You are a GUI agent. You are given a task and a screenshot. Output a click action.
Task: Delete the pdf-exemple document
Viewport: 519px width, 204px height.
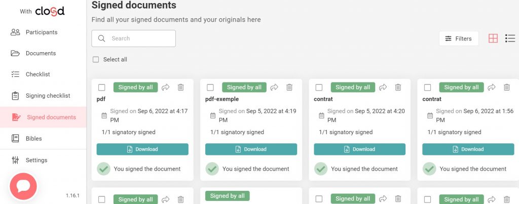click(x=289, y=88)
